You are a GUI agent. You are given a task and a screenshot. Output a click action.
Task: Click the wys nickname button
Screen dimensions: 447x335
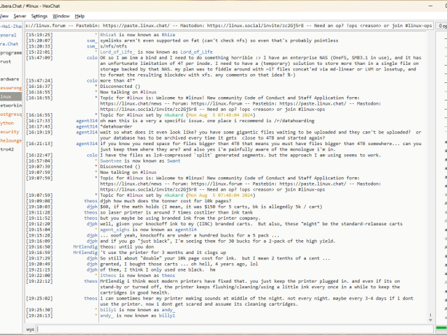[31, 329]
